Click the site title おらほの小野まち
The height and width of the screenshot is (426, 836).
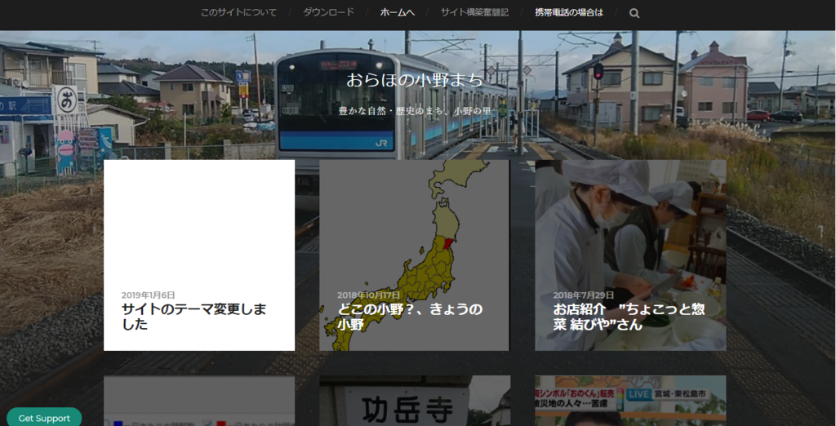tap(415, 80)
